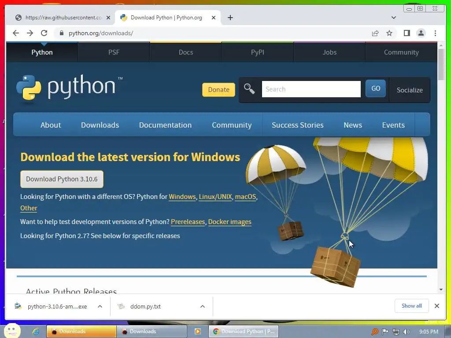Open the first Downloads taskbar window
This screenshot has width=451, height=338.
(81, 331)
